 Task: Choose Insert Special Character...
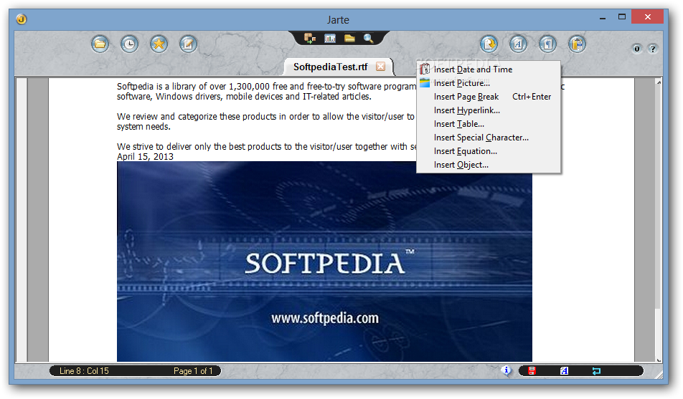tap(489, 138)
